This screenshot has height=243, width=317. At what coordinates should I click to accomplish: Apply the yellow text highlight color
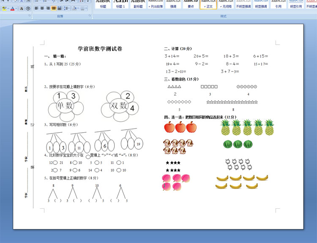4,8
